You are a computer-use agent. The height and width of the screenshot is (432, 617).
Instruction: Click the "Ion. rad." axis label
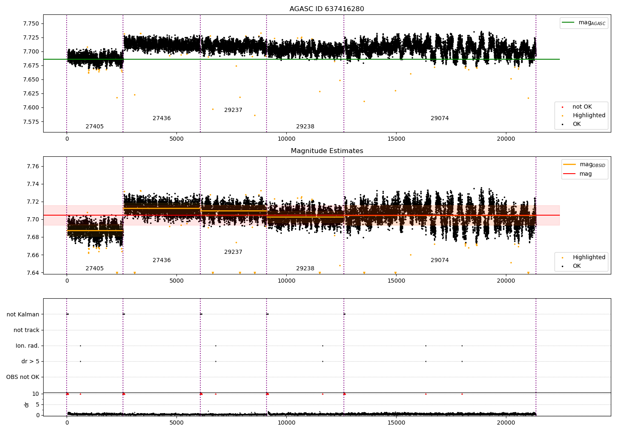pyautogui.click(x=28, y=346)
